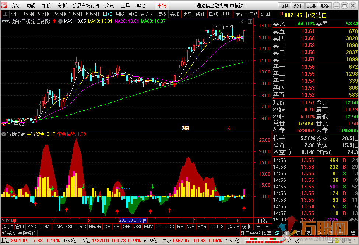359x245 pixels.
Task: Click the 模板 template button
Action: click(x=247, y=227)
